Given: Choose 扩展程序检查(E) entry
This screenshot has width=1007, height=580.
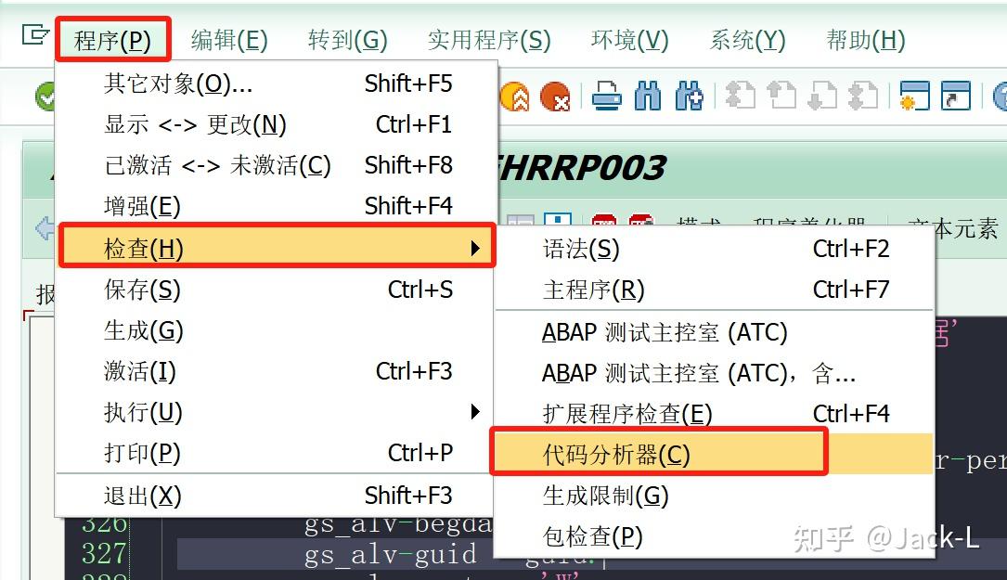Looking at the screenshot, I should click(714, 414).
